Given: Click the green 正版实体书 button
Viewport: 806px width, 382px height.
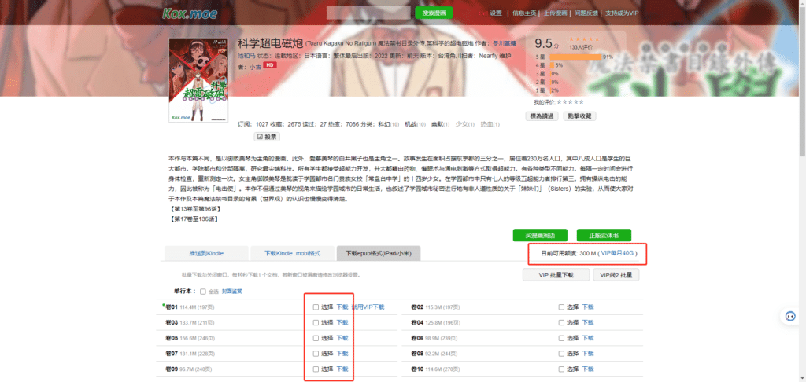Looking at the screenshot, I should pyautogui.click(x=604, y=235).
